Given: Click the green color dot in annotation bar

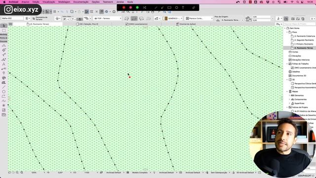Looking at the screenshot, I should tap(137, 7).
